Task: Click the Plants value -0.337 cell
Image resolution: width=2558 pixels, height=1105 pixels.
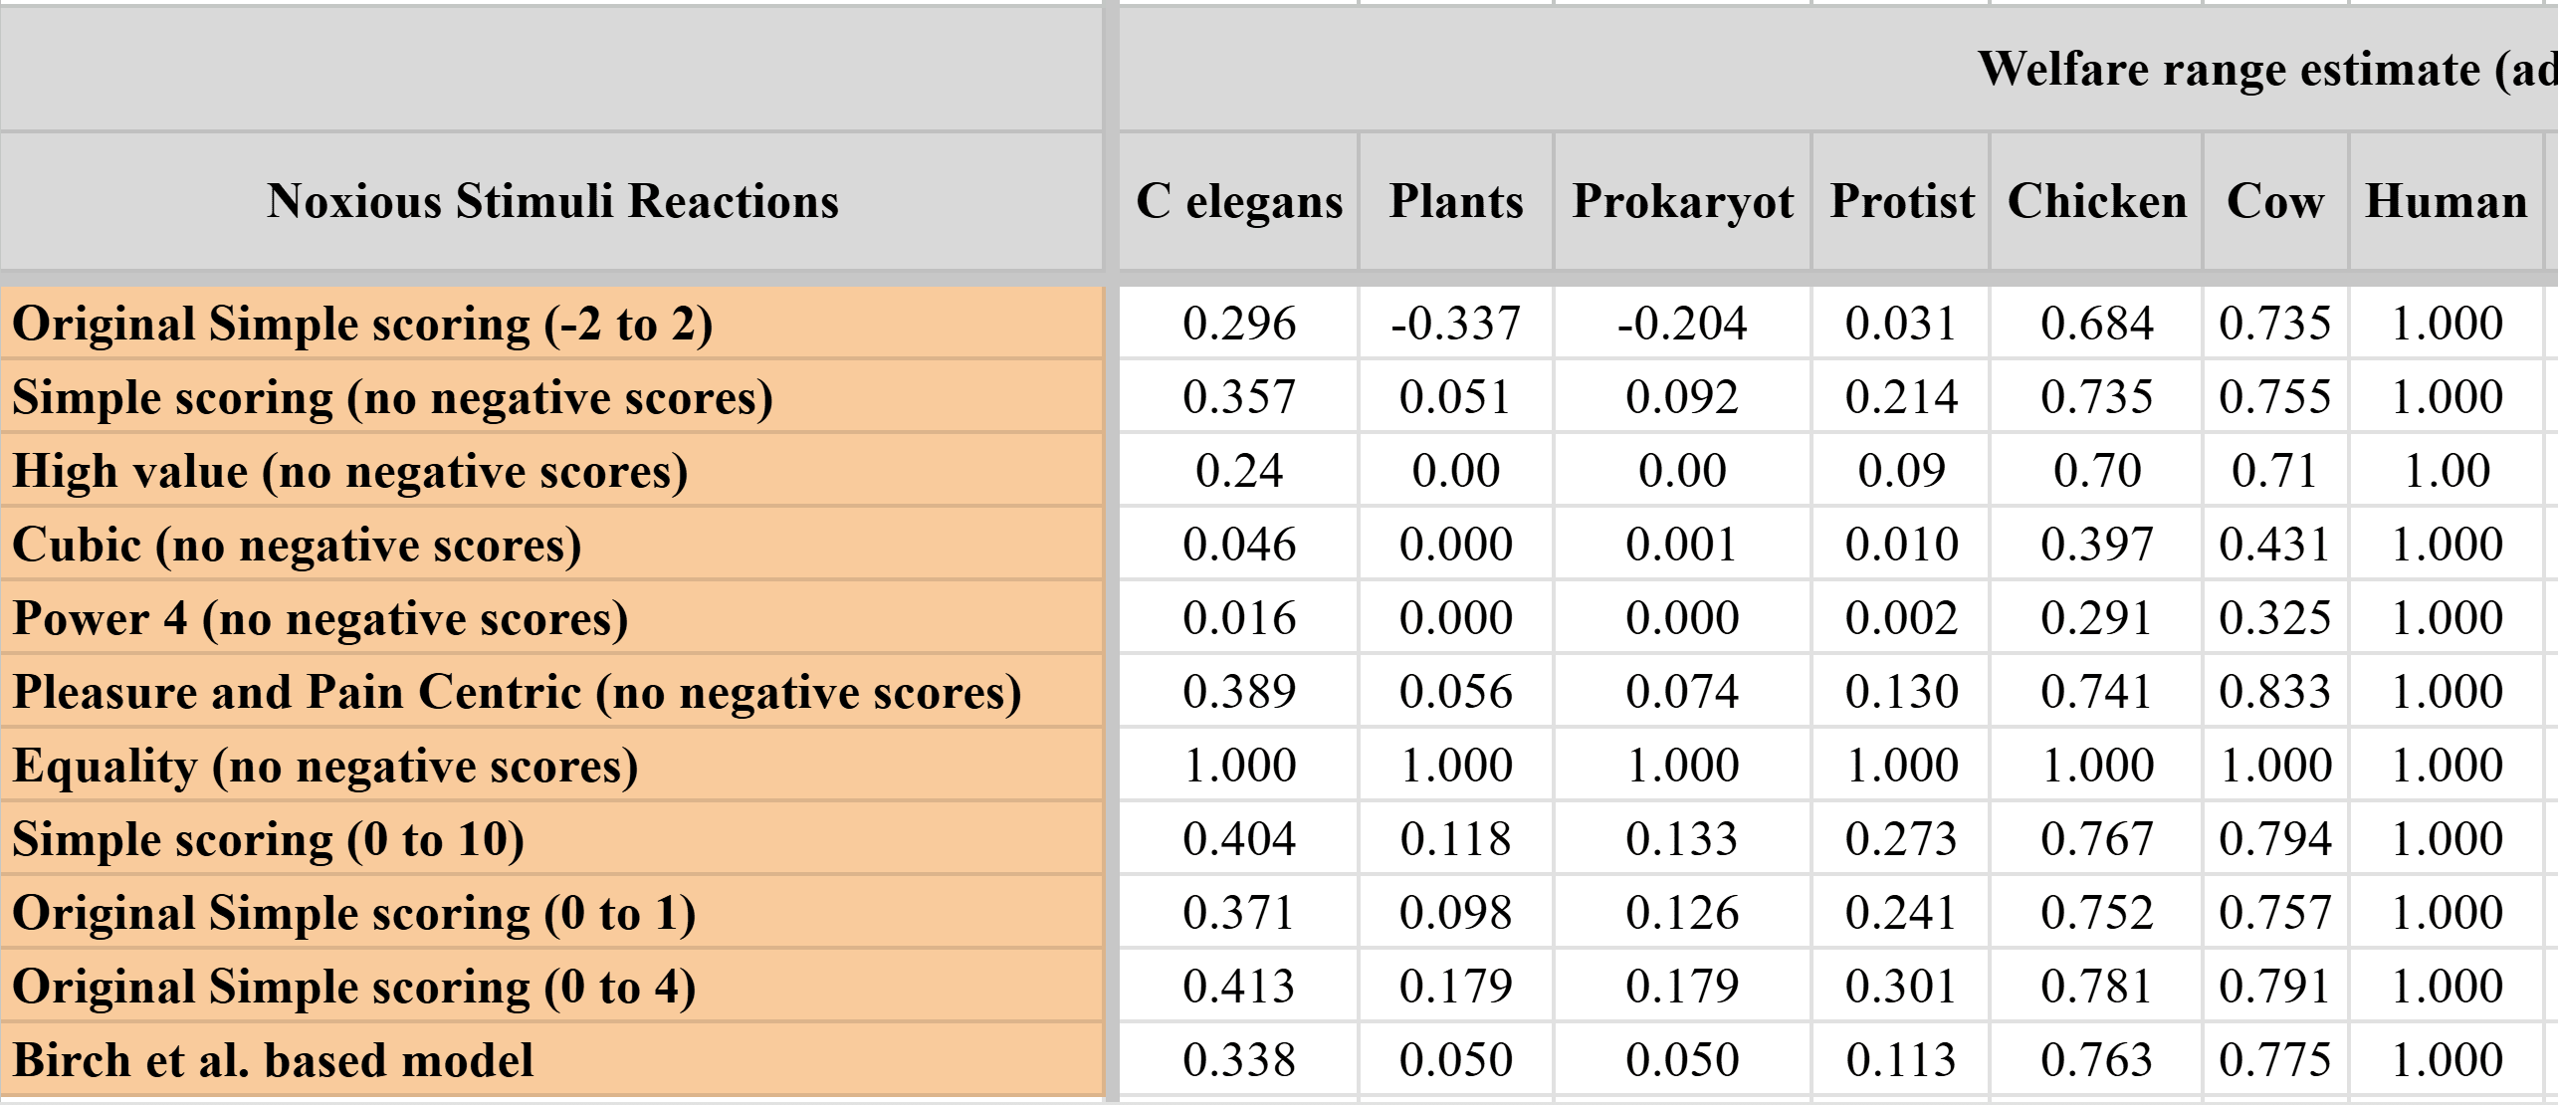Action: pos(1456,324)
